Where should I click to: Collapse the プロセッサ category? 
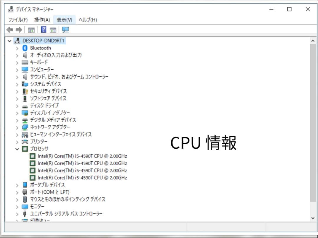pyautogui.click(x=17, y=149)
